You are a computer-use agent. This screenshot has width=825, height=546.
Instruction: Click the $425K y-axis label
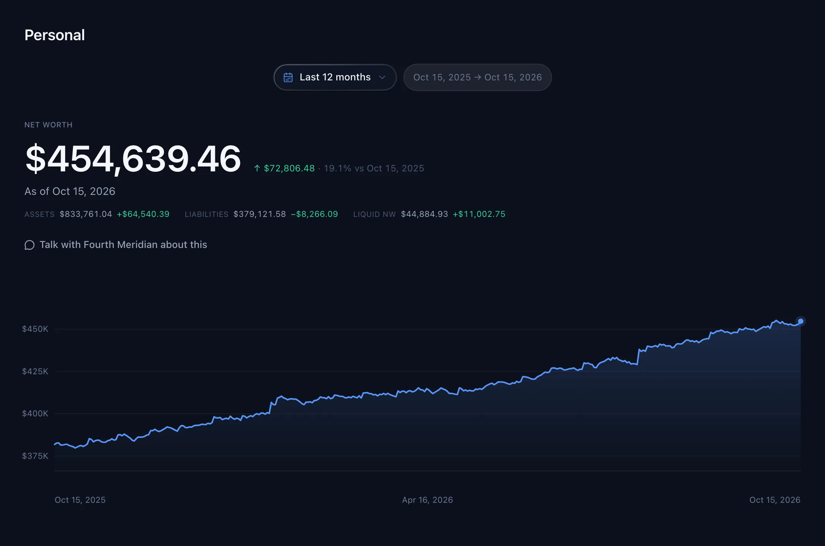pos(35,372)
